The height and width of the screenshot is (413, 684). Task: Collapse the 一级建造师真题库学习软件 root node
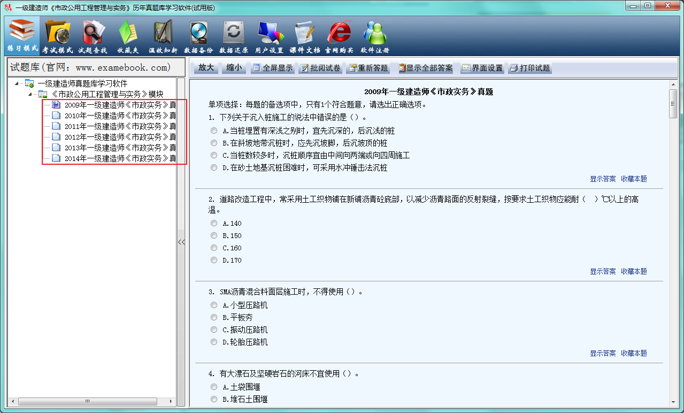pos(17,83)
